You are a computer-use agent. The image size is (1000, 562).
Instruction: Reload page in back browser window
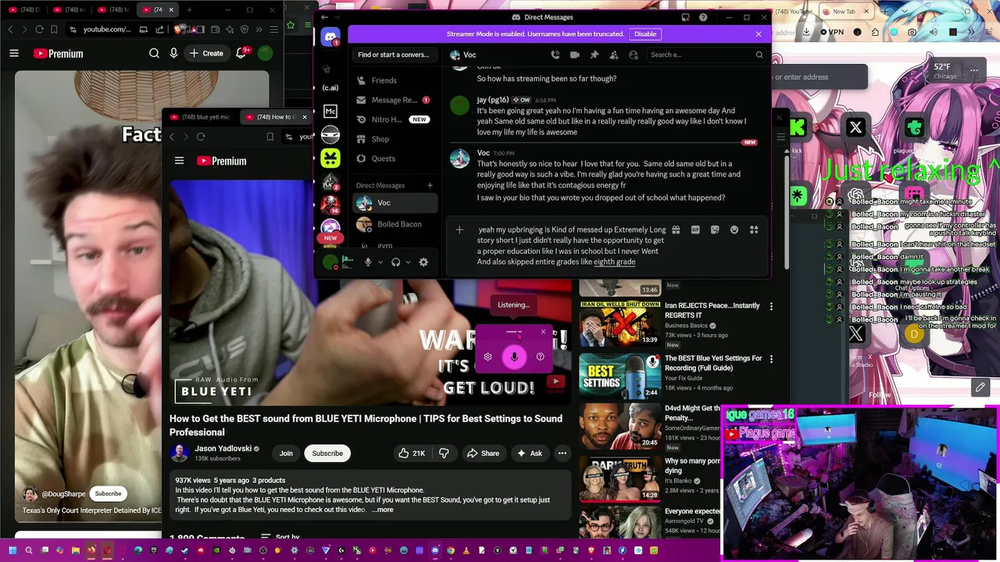(x=39, y=30)
